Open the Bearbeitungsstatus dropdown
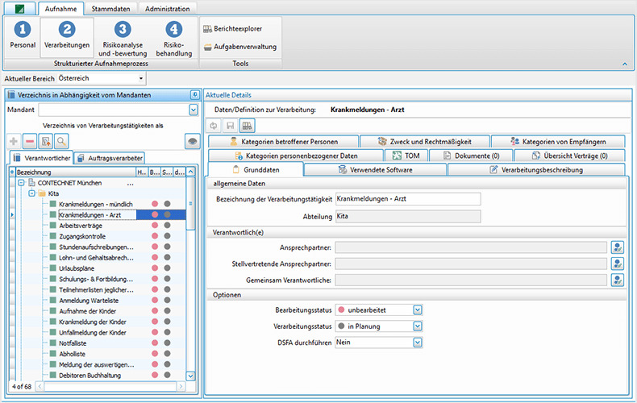The height and width of the screenshot is (403, 637). [x=417, y=310]
